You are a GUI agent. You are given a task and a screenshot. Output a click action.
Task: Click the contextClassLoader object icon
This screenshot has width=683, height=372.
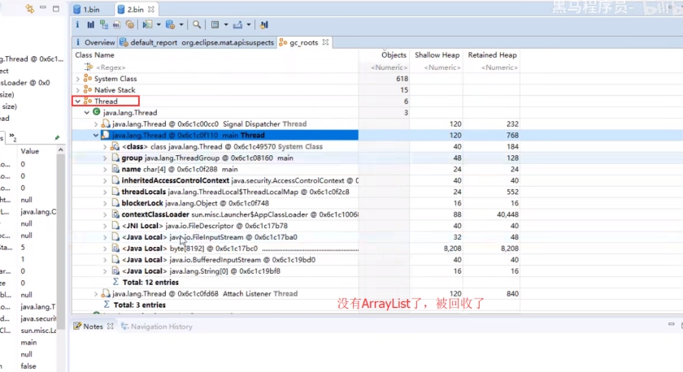tap(115, 214)
